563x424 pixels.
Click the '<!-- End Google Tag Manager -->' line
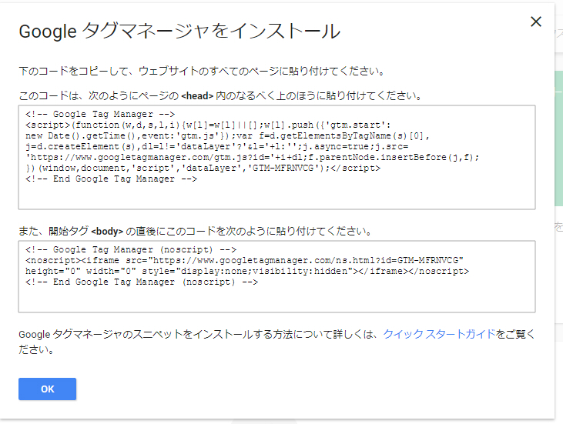112,179
